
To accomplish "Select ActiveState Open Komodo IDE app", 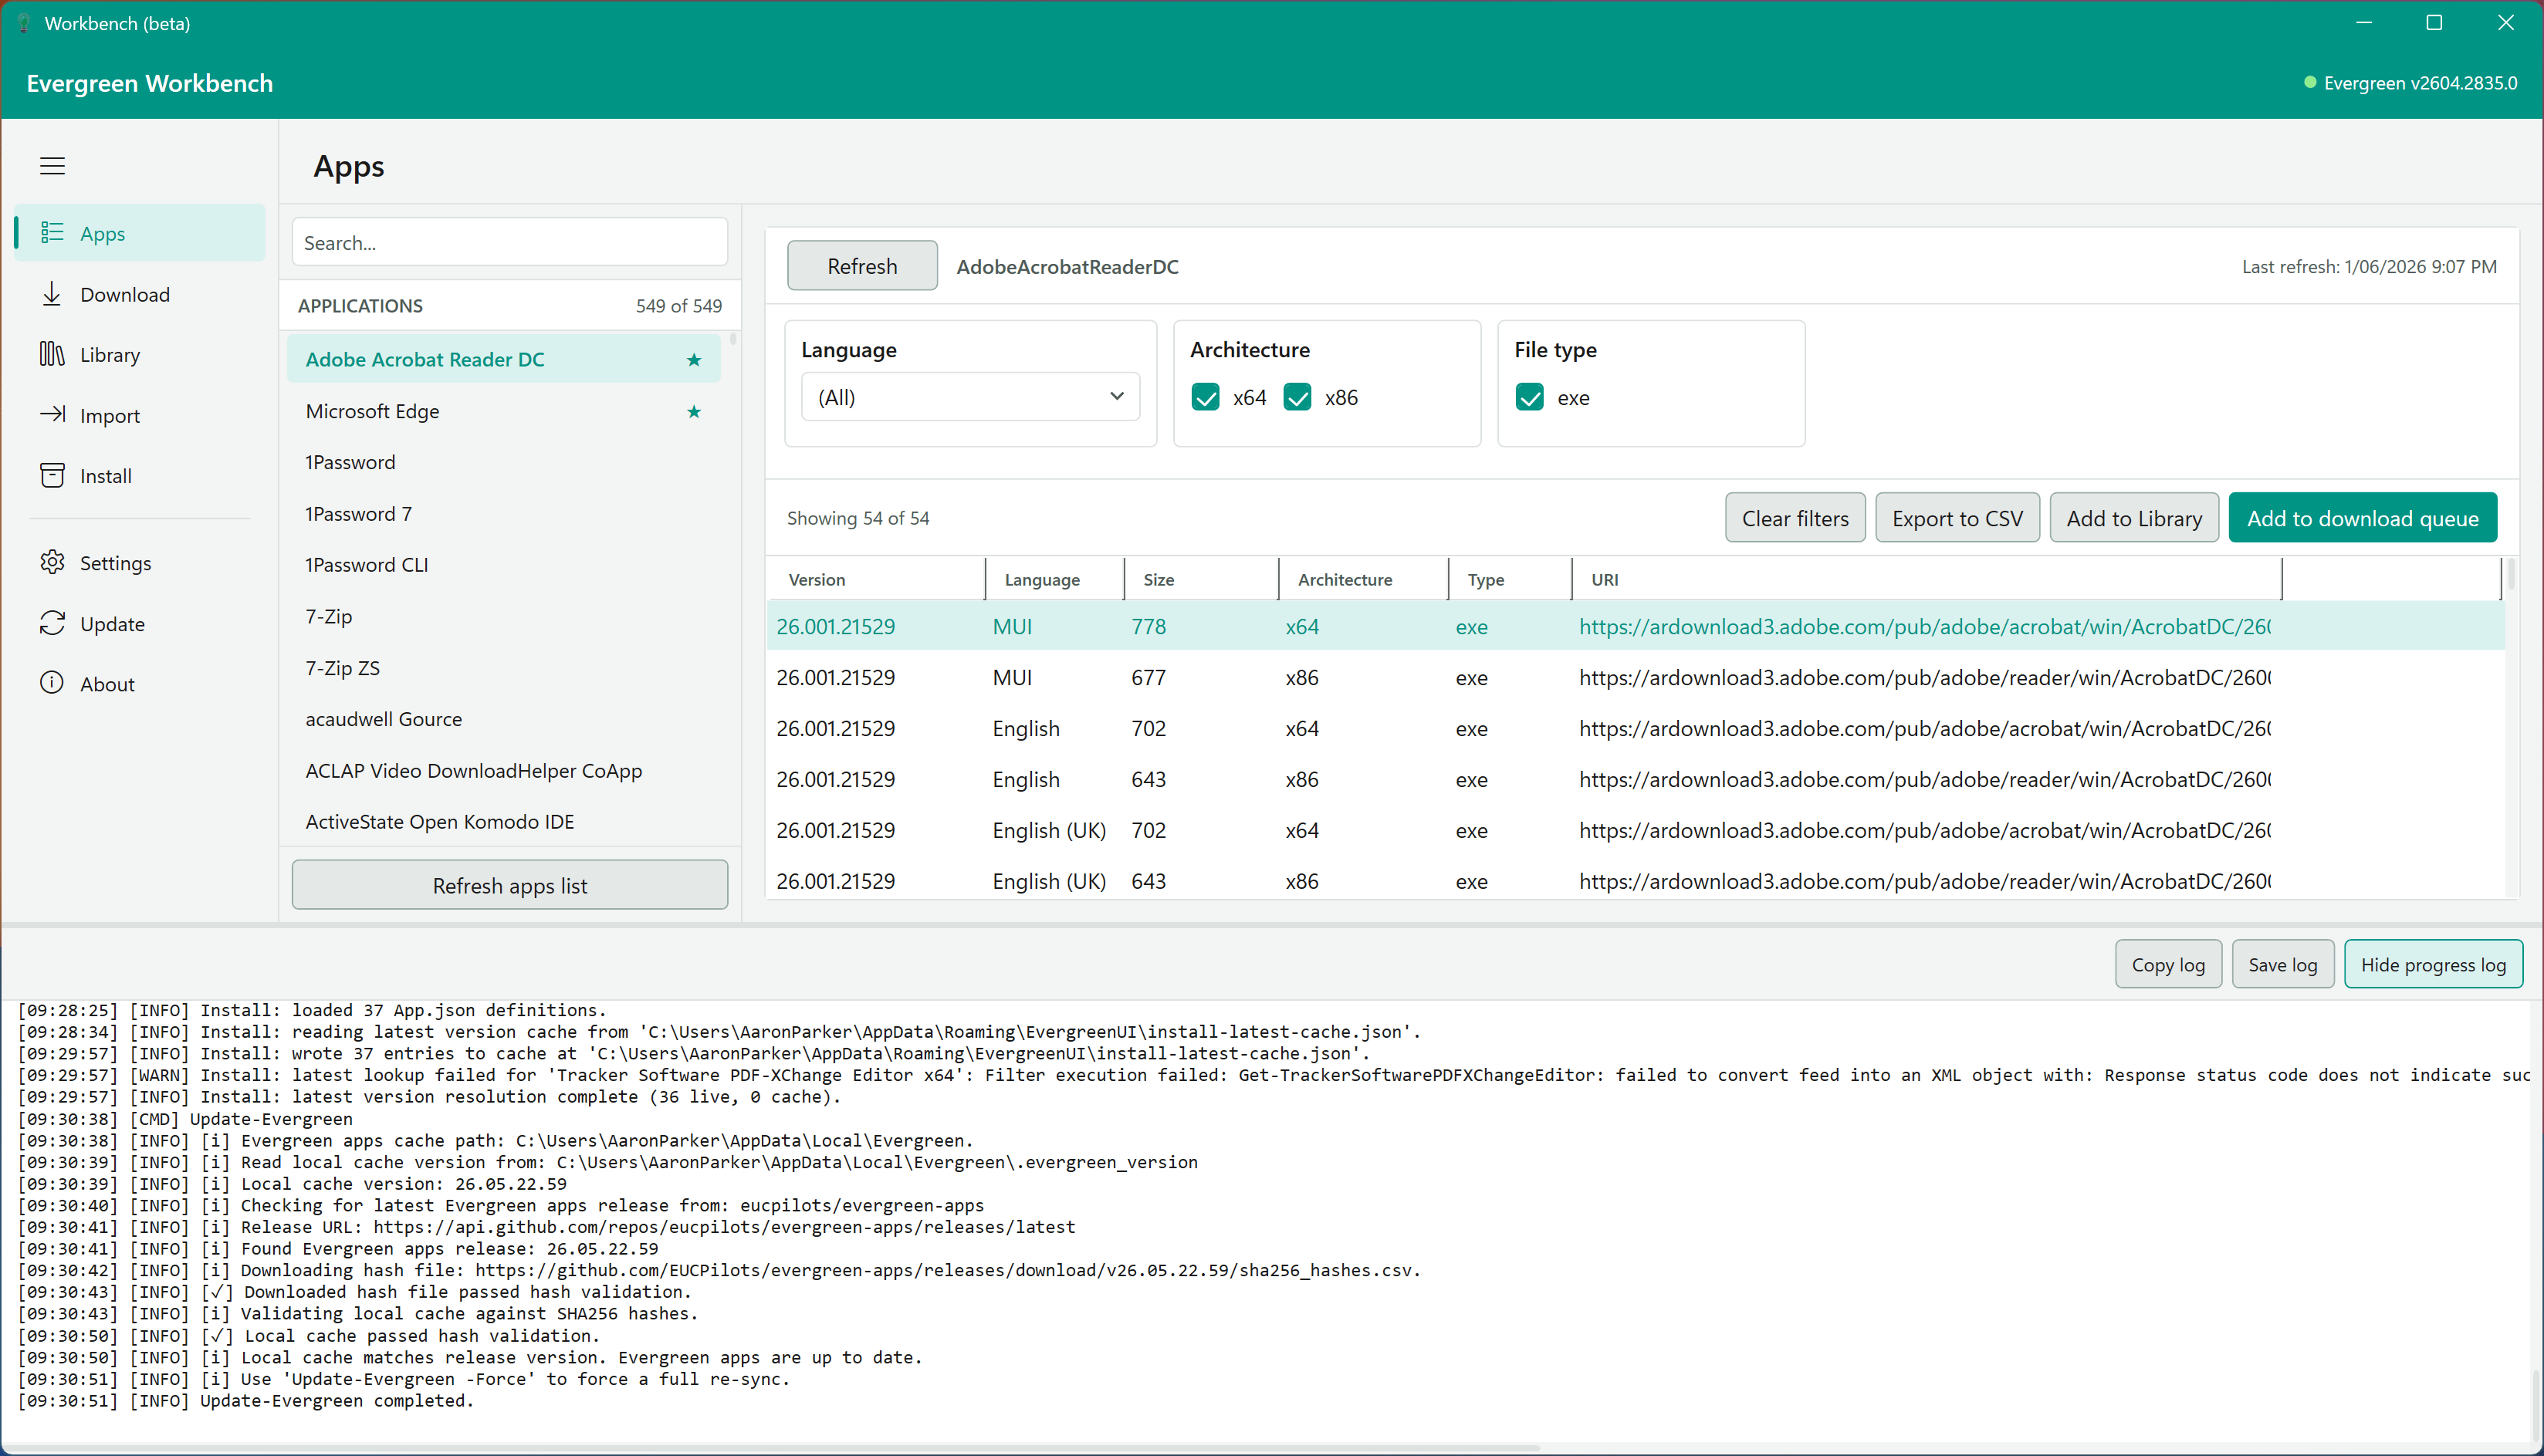I will tap(504, 822).
